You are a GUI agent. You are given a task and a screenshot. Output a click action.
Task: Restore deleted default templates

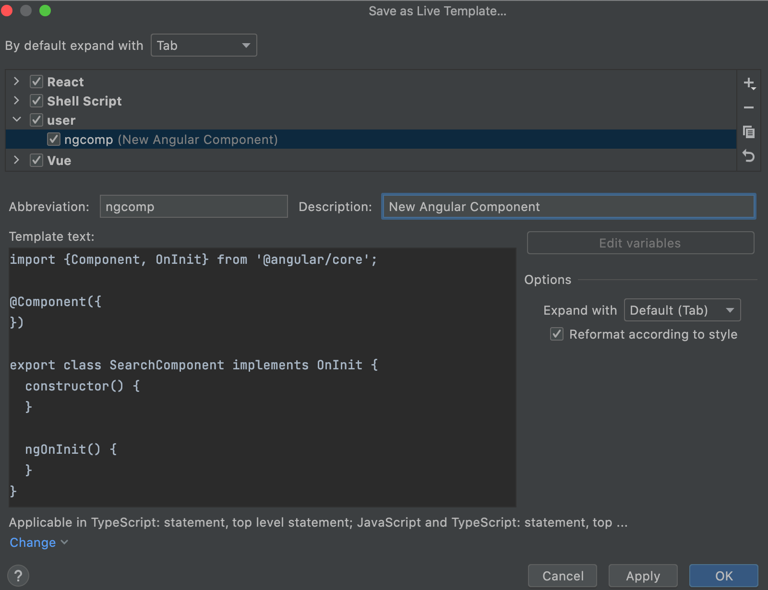click(749, 156)
